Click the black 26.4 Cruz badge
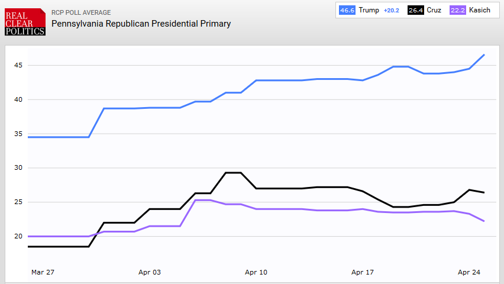 click(x=416, y=10)
